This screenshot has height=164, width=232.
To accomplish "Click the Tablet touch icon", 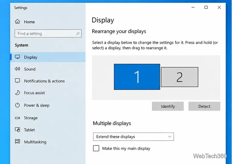I will (x=17, y=130).
